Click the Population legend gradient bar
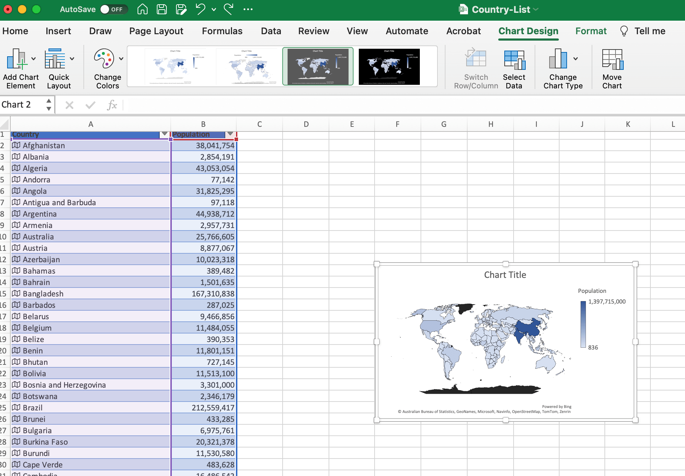The height and width of the screenshot is (476, 685). pyautogui.click(x=583, y=324)
